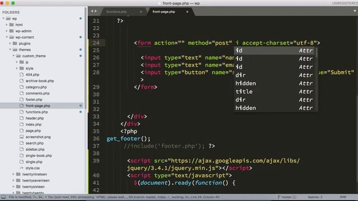
Task: Open single-book.php in the sidebar
Action: 39,155
